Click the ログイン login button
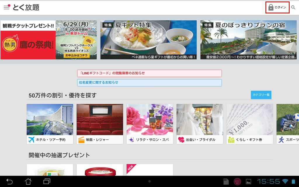Image resolution: width=299 pixels, height=187 pixels. point(277,8)
